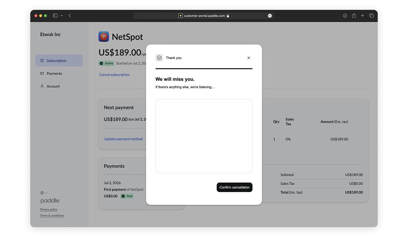Open the Privacy policy link
The width and height of the screenshot is (408, 237).
[x=49, y=209]
